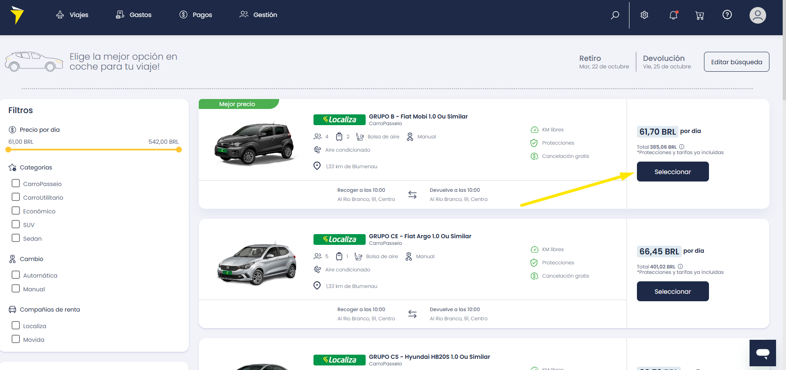Click the Localiza logo on Fiat Mobi card
786x370 pixels.
coord(340,120)
